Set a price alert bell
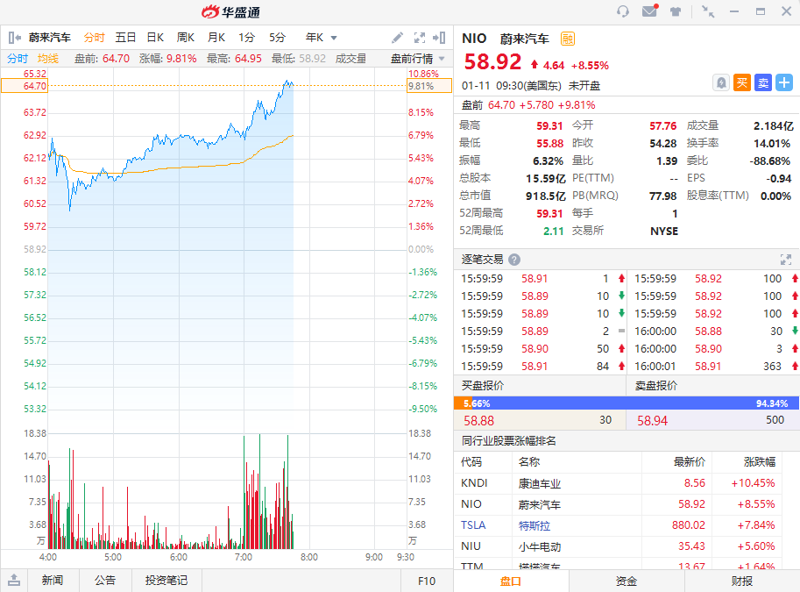800x592 pixels. click(720, 82)
